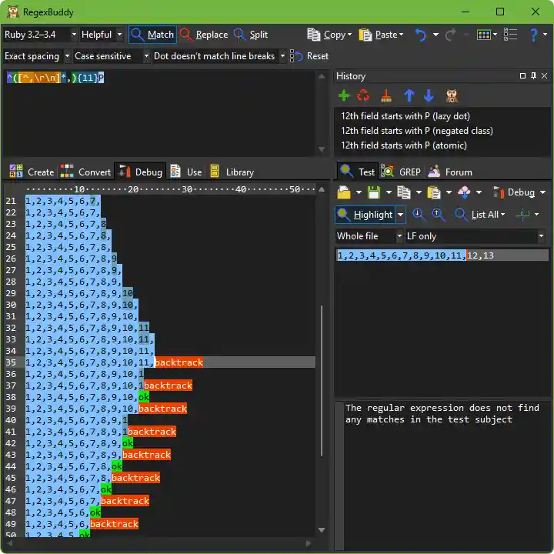The image size is (554, 554).
Task: Open the Ruby 3.2–3.4 flavor dropdown
Action: click(74, 35)
